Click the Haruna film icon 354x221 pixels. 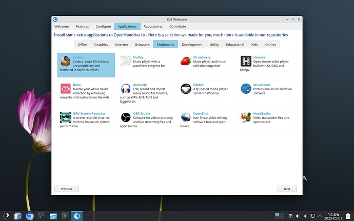pyautogui.click(x=246, y=62)
